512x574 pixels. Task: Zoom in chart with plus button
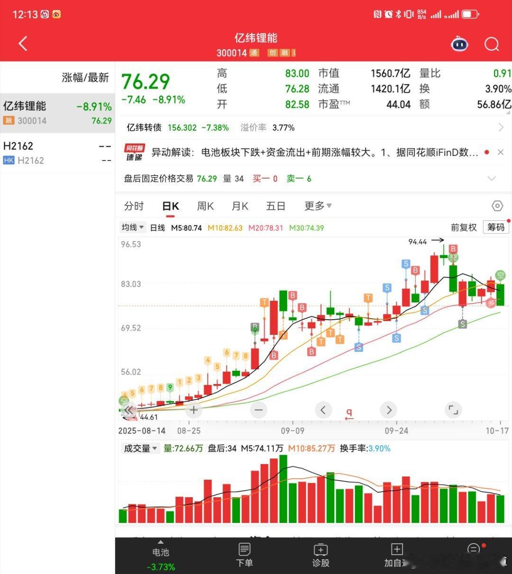point(193,410)
